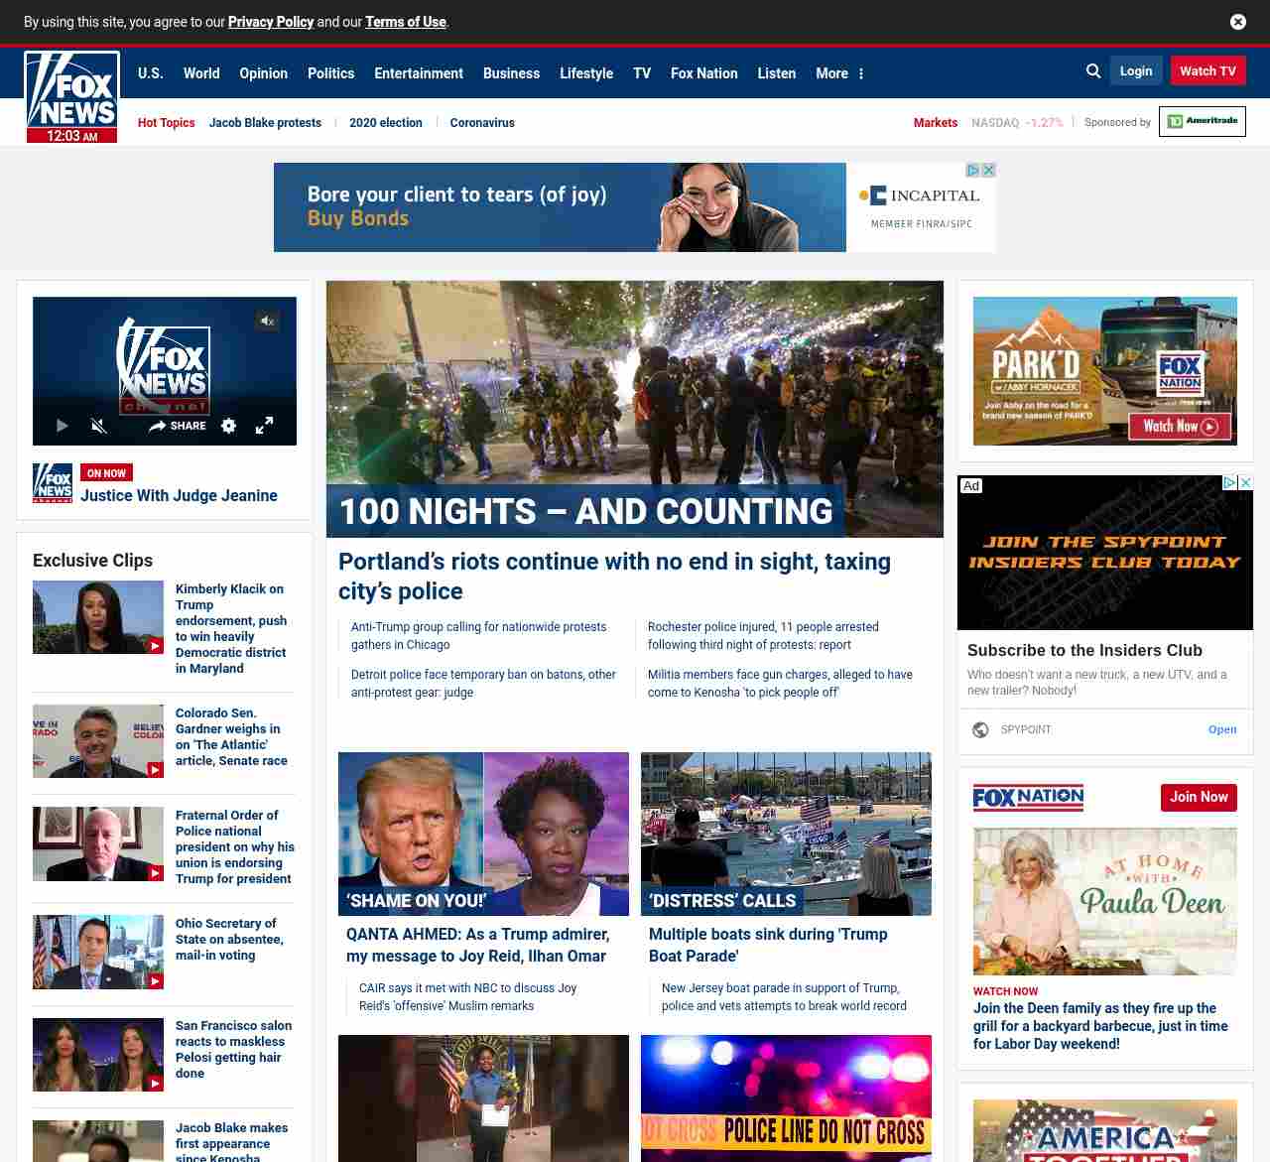Play the Fox News live video
The image size is (1270, 1162).
click(x=62, y=426)
